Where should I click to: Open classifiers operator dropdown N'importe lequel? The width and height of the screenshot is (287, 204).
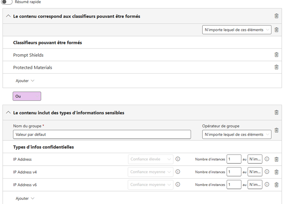(x=237, y=30)
